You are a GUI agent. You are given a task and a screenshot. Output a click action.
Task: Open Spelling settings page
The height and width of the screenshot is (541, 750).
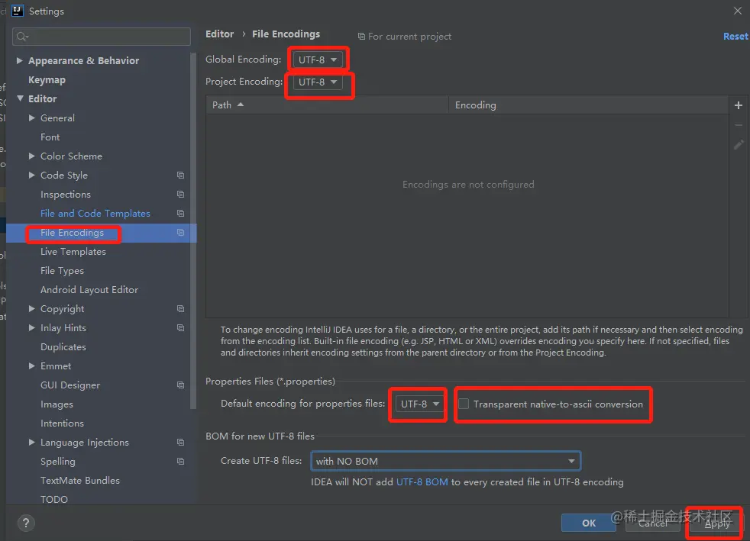(58, 462)
